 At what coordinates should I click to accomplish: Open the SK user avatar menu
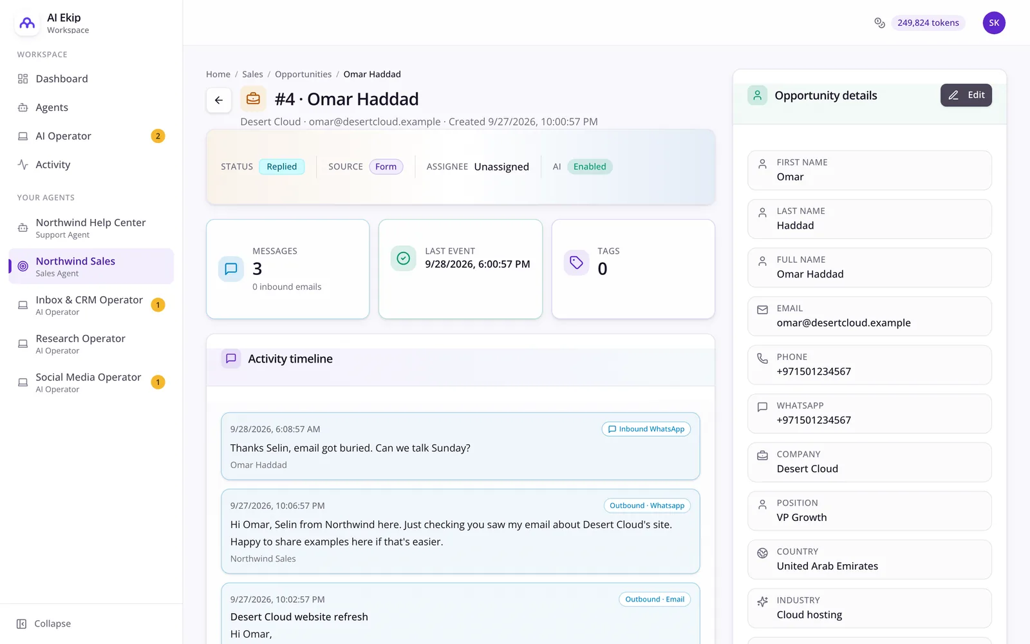[x=994, y=23]
